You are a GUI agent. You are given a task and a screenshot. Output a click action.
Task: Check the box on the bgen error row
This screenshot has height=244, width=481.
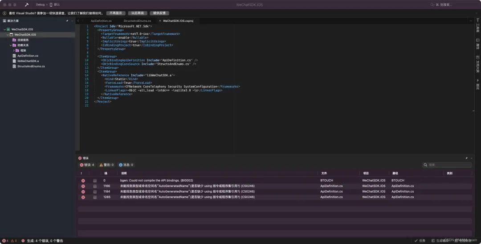coord(95,181)
